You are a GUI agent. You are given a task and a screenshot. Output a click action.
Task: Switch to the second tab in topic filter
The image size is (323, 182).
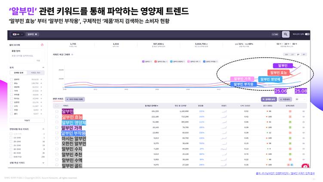coord(35,73)
